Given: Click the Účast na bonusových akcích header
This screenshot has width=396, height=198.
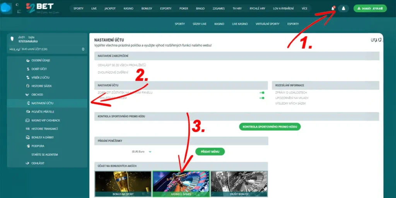Looking at the screenshot, I should (x=181, y=166).
